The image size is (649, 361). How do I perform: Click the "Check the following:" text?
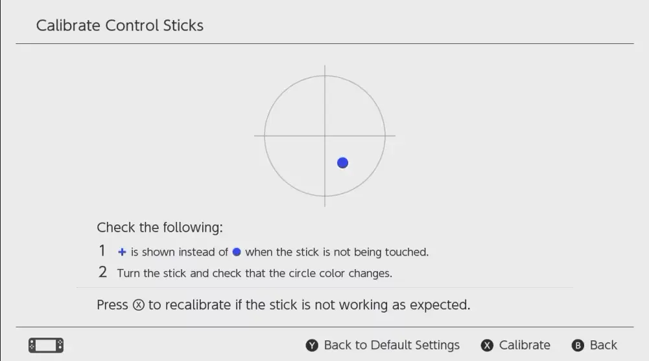(159, 228)
